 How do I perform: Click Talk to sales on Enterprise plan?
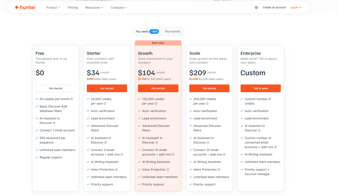(x=261, y=88)
